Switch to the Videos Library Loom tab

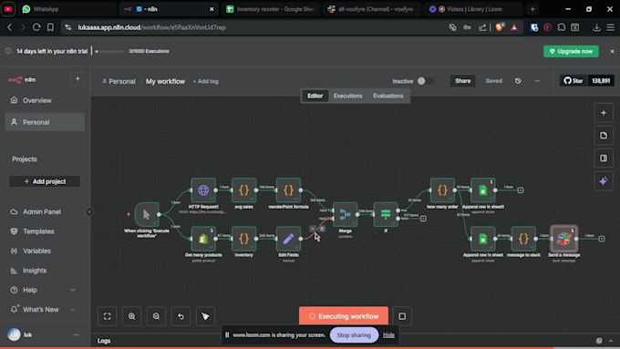(x=472, y=9)
